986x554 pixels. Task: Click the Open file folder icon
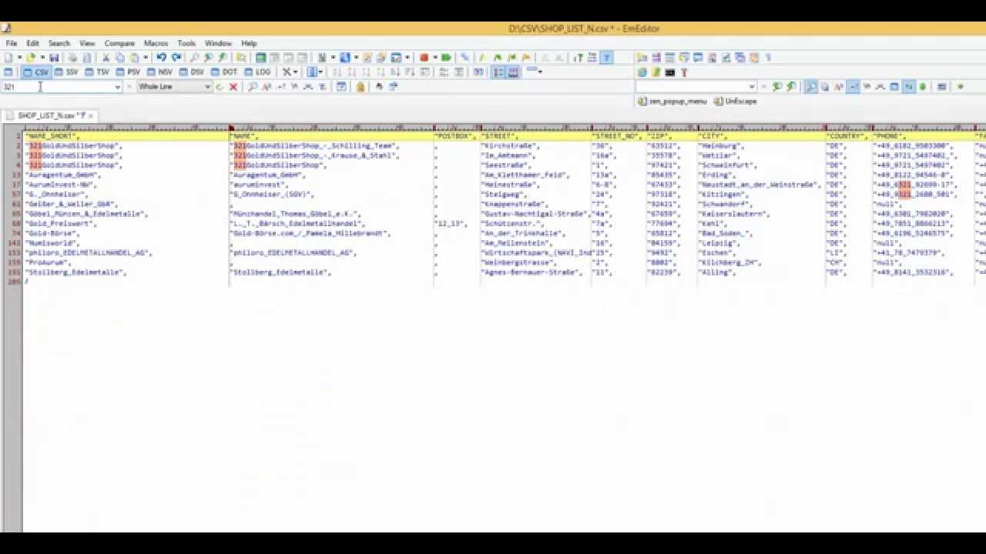click(x=31, y=57)
